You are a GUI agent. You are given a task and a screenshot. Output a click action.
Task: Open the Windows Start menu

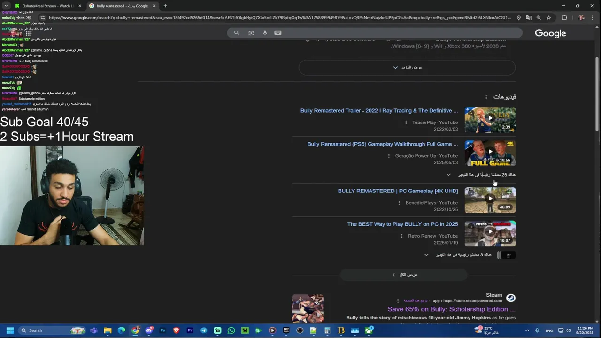(x=10, y=330)
